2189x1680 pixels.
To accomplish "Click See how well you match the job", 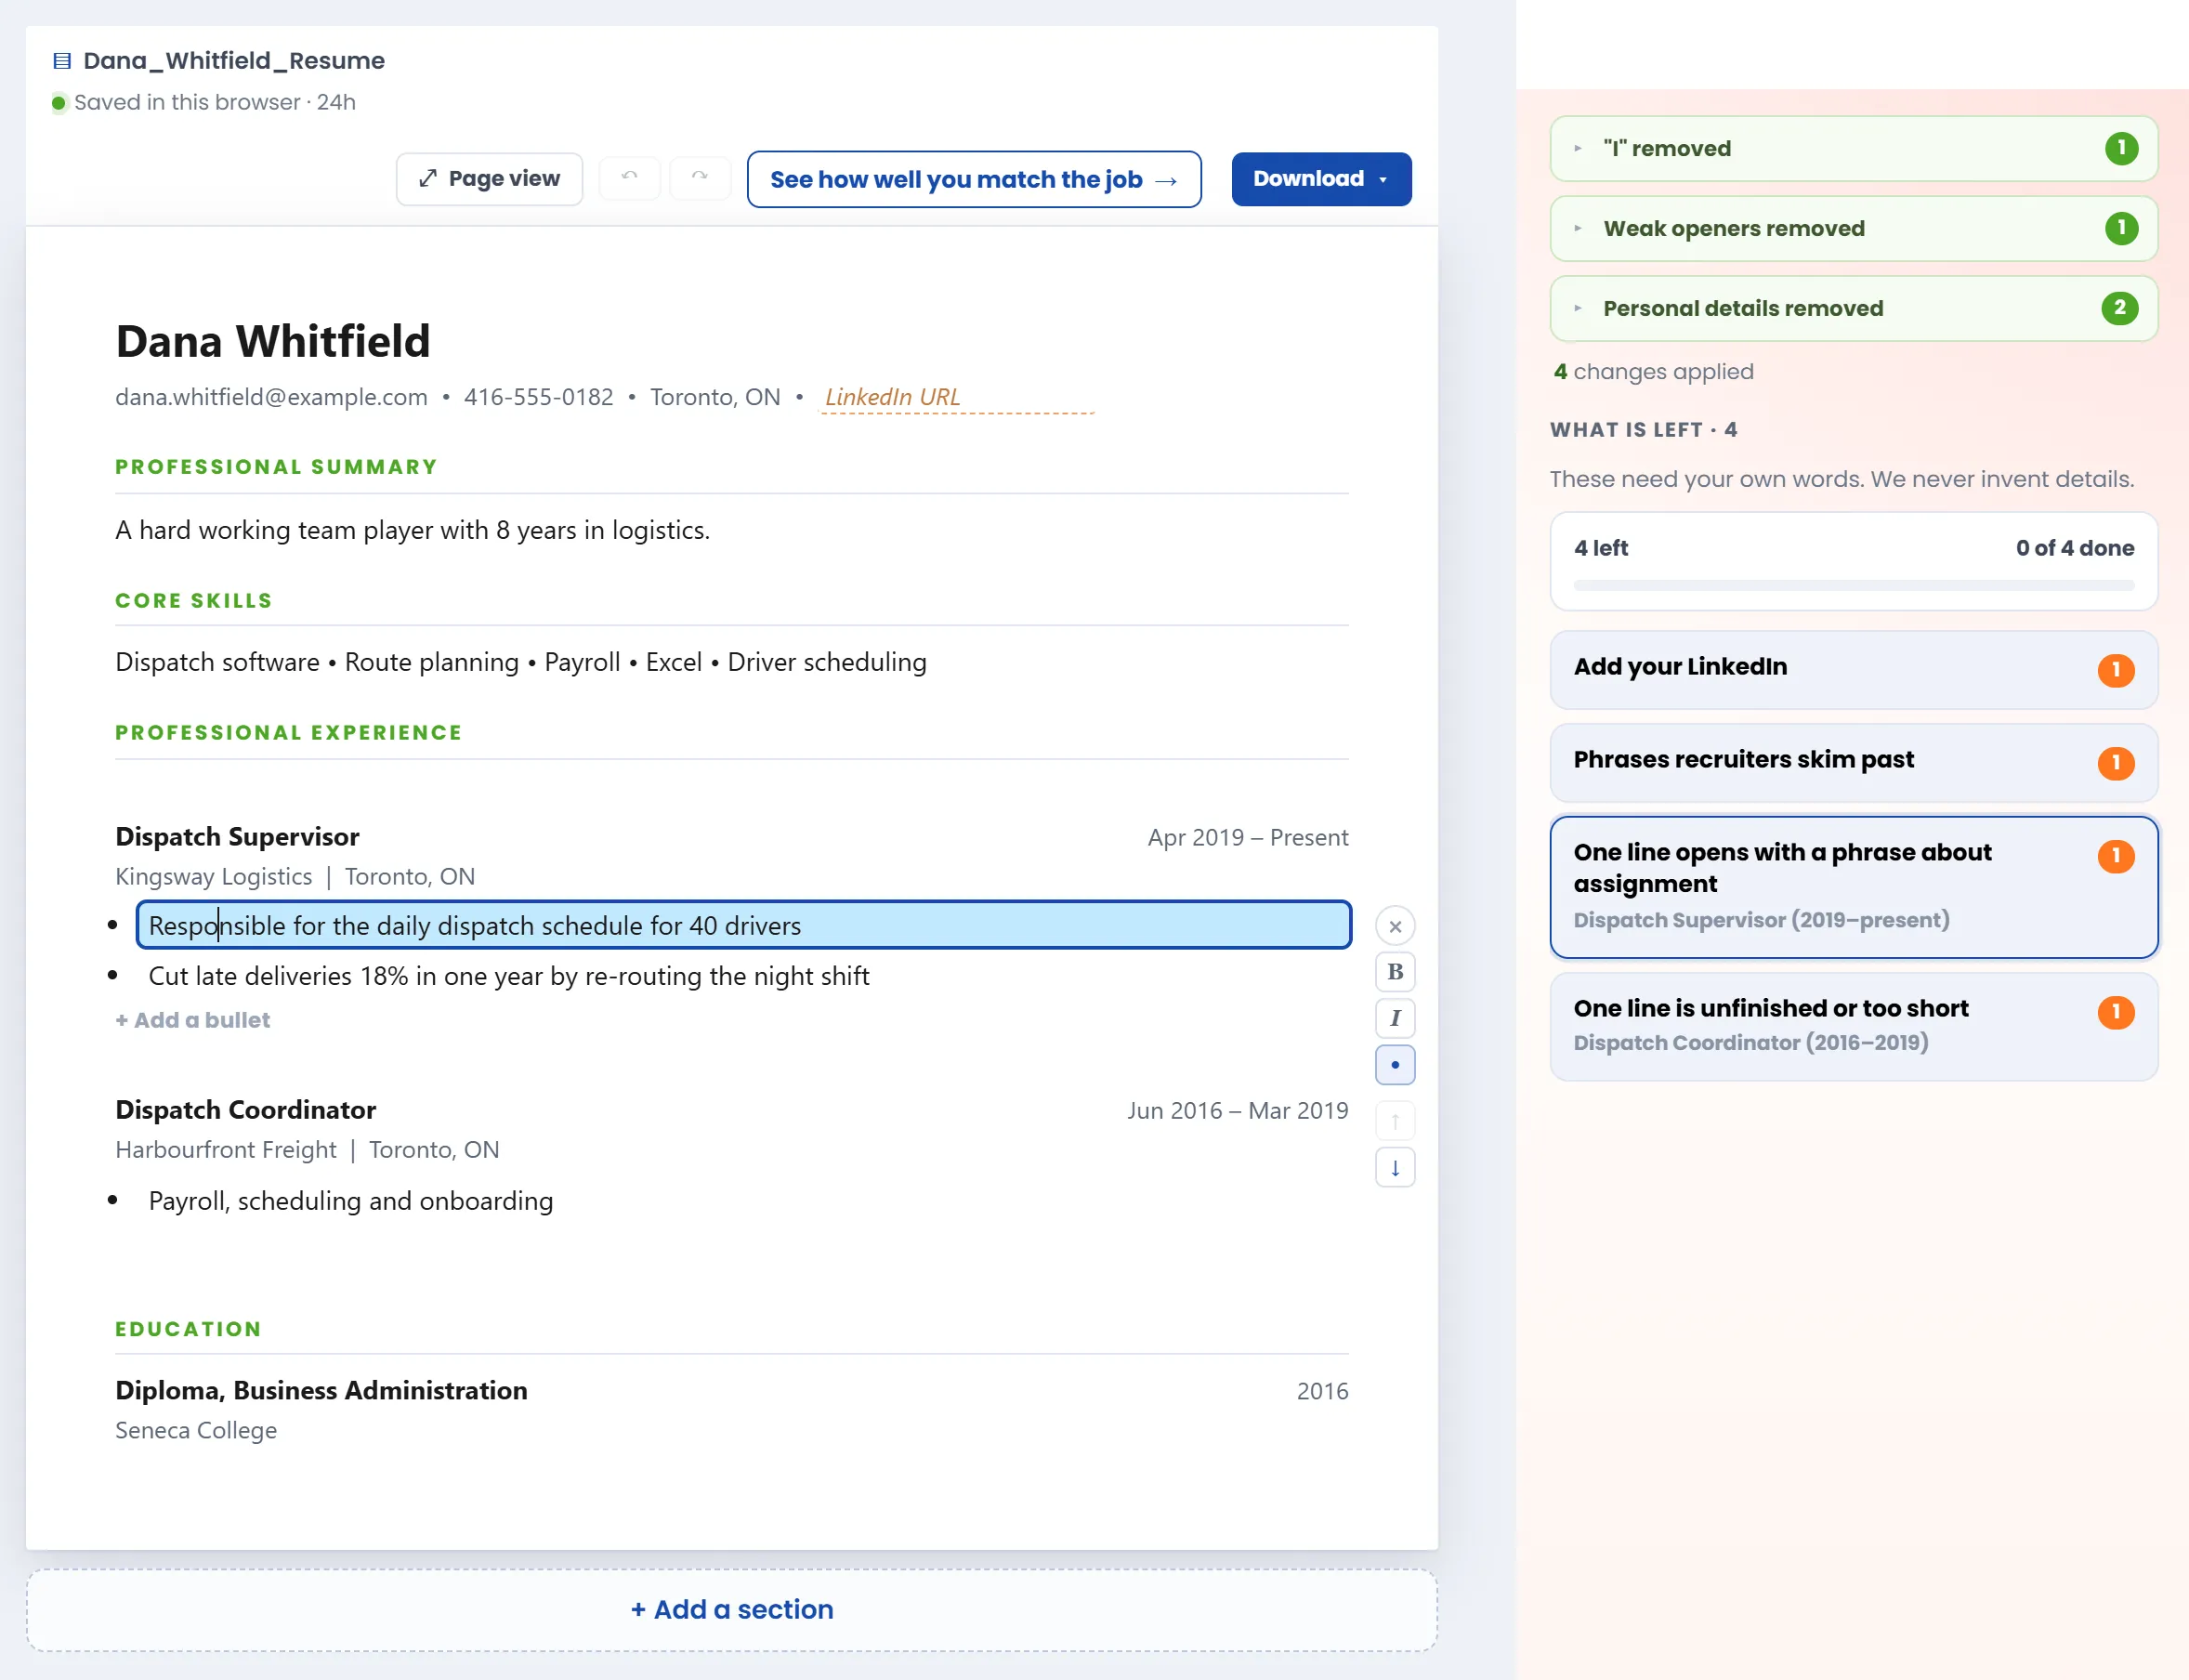I will (974, 179).
